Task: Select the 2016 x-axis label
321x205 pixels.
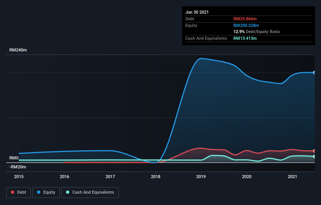Action: tap(65, 177)
